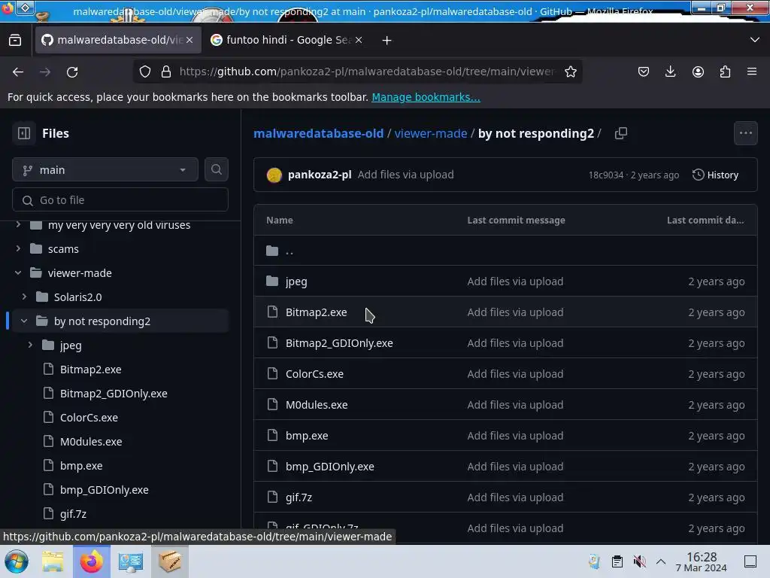Open ColorCs.exe in the file table
Image resolution: width=770 pixels, height=578 pixels.
pyautogui.click(x=314, y=374)
